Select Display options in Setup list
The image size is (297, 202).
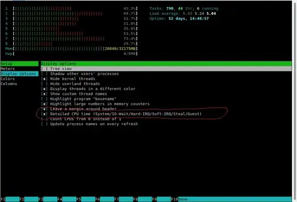[19, 74]
